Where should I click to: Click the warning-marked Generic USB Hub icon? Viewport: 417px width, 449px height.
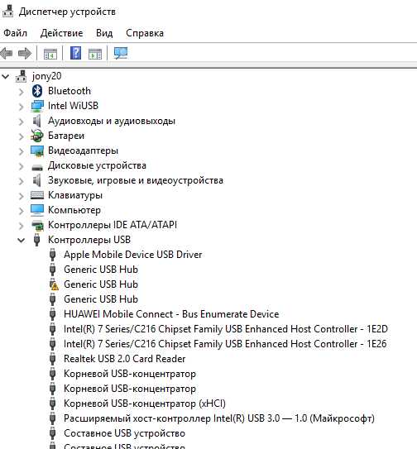coord(53,284)
